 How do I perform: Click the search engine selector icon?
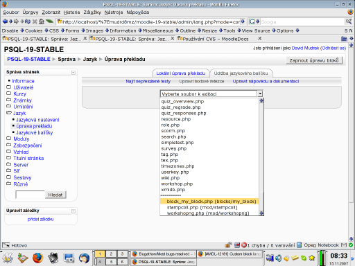click(252, 21)
